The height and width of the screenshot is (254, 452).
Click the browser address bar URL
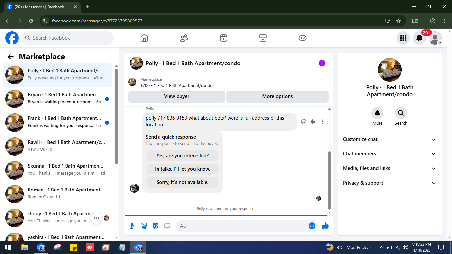[98, 21]
